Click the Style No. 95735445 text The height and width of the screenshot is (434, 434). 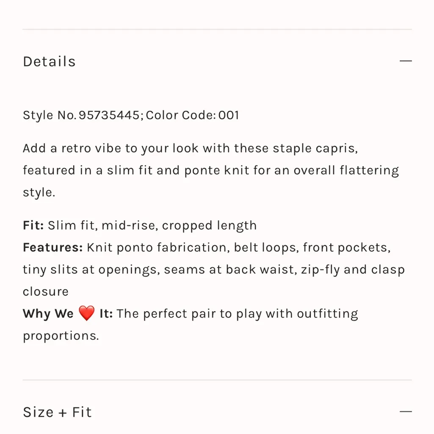83,115
